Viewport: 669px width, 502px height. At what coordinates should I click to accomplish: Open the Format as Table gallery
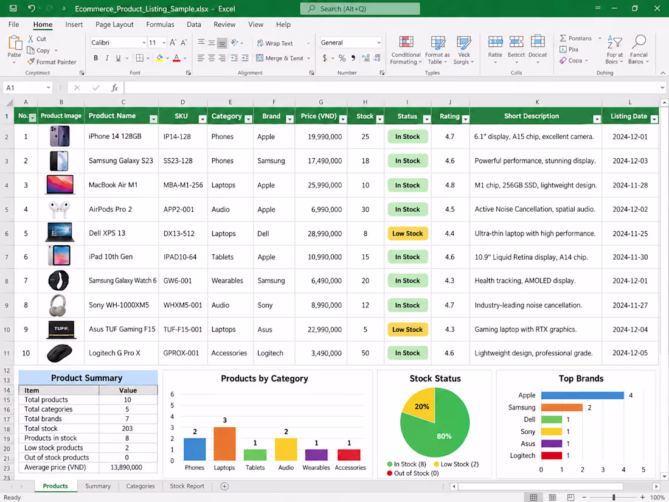click(x=437, y=50)
